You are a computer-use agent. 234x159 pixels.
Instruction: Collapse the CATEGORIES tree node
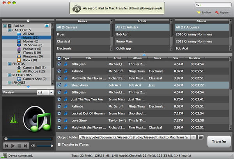9,30
